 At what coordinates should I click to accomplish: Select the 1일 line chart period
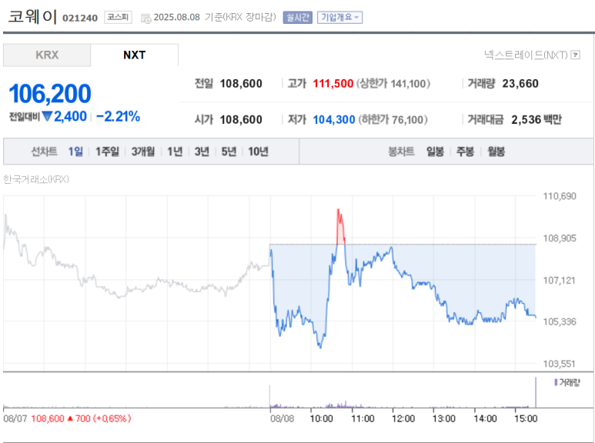(75, 152)
